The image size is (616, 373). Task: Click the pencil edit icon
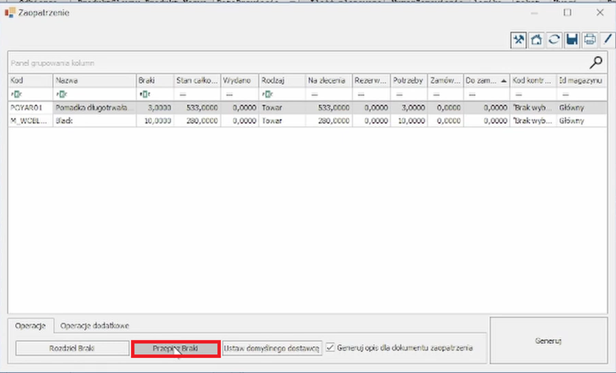tap(608, 40)
